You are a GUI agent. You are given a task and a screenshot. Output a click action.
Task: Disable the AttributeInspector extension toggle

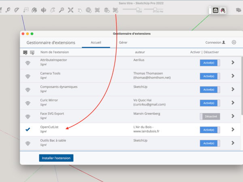(210, 63)
